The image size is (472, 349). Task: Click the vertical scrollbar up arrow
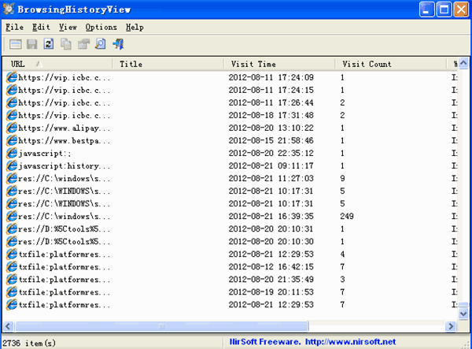(x=463, y=63)
